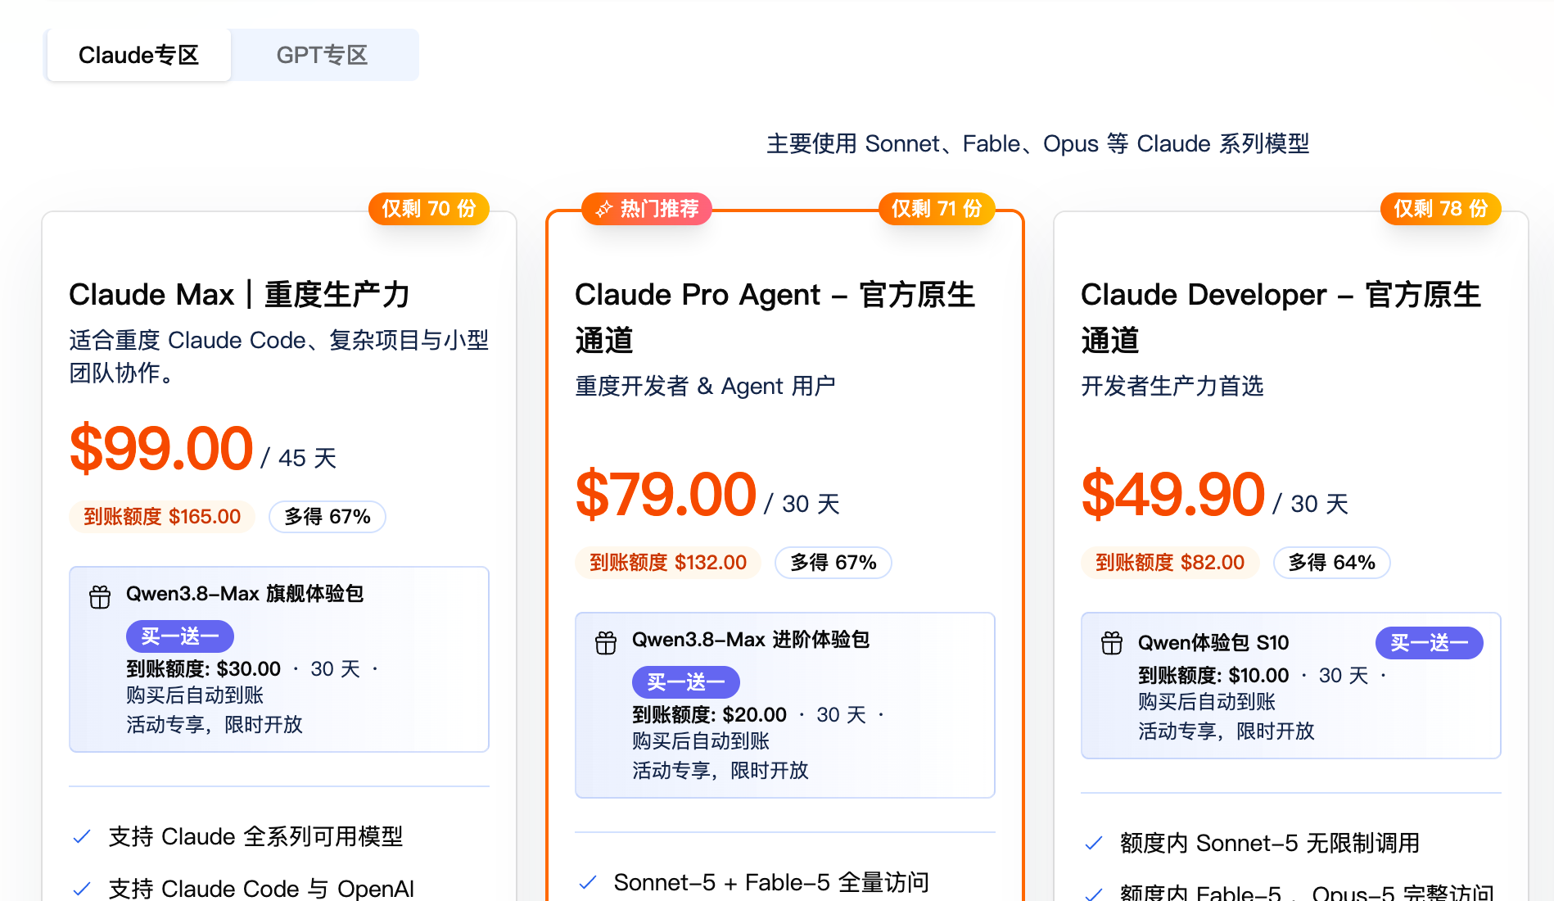Click the 多得 67% tag under $99.00
Screen dimensions: 1554x901
pyautogui.click(x=328, y=517)
